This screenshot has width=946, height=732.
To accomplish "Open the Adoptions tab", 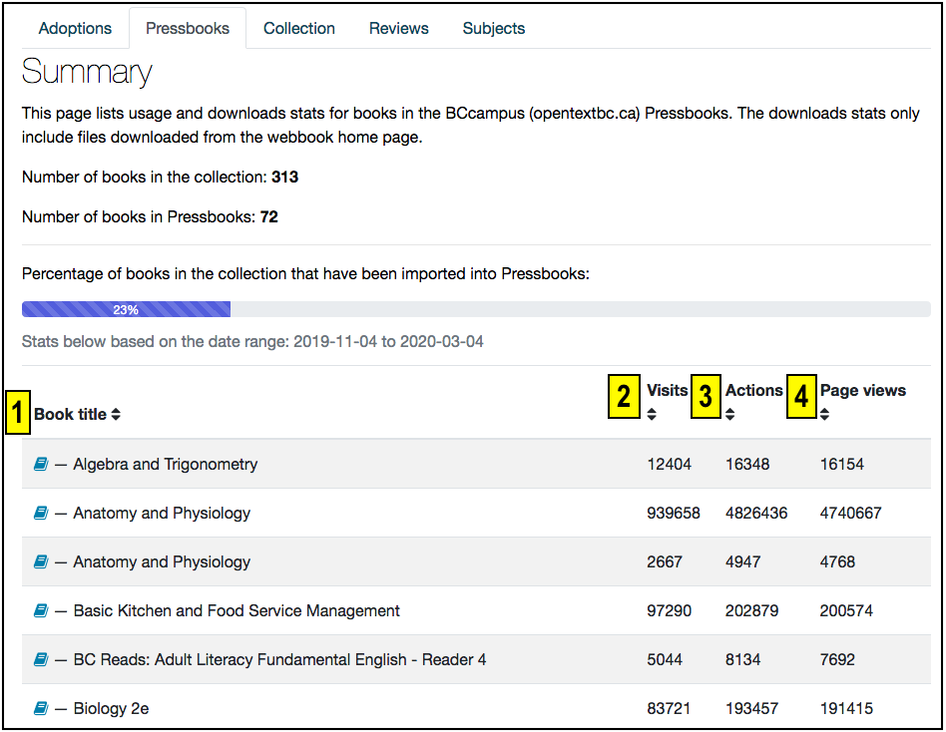I will pos(75,28).
